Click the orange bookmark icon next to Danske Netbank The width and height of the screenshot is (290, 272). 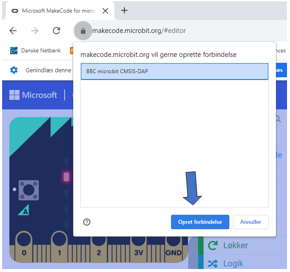[71, 50]
